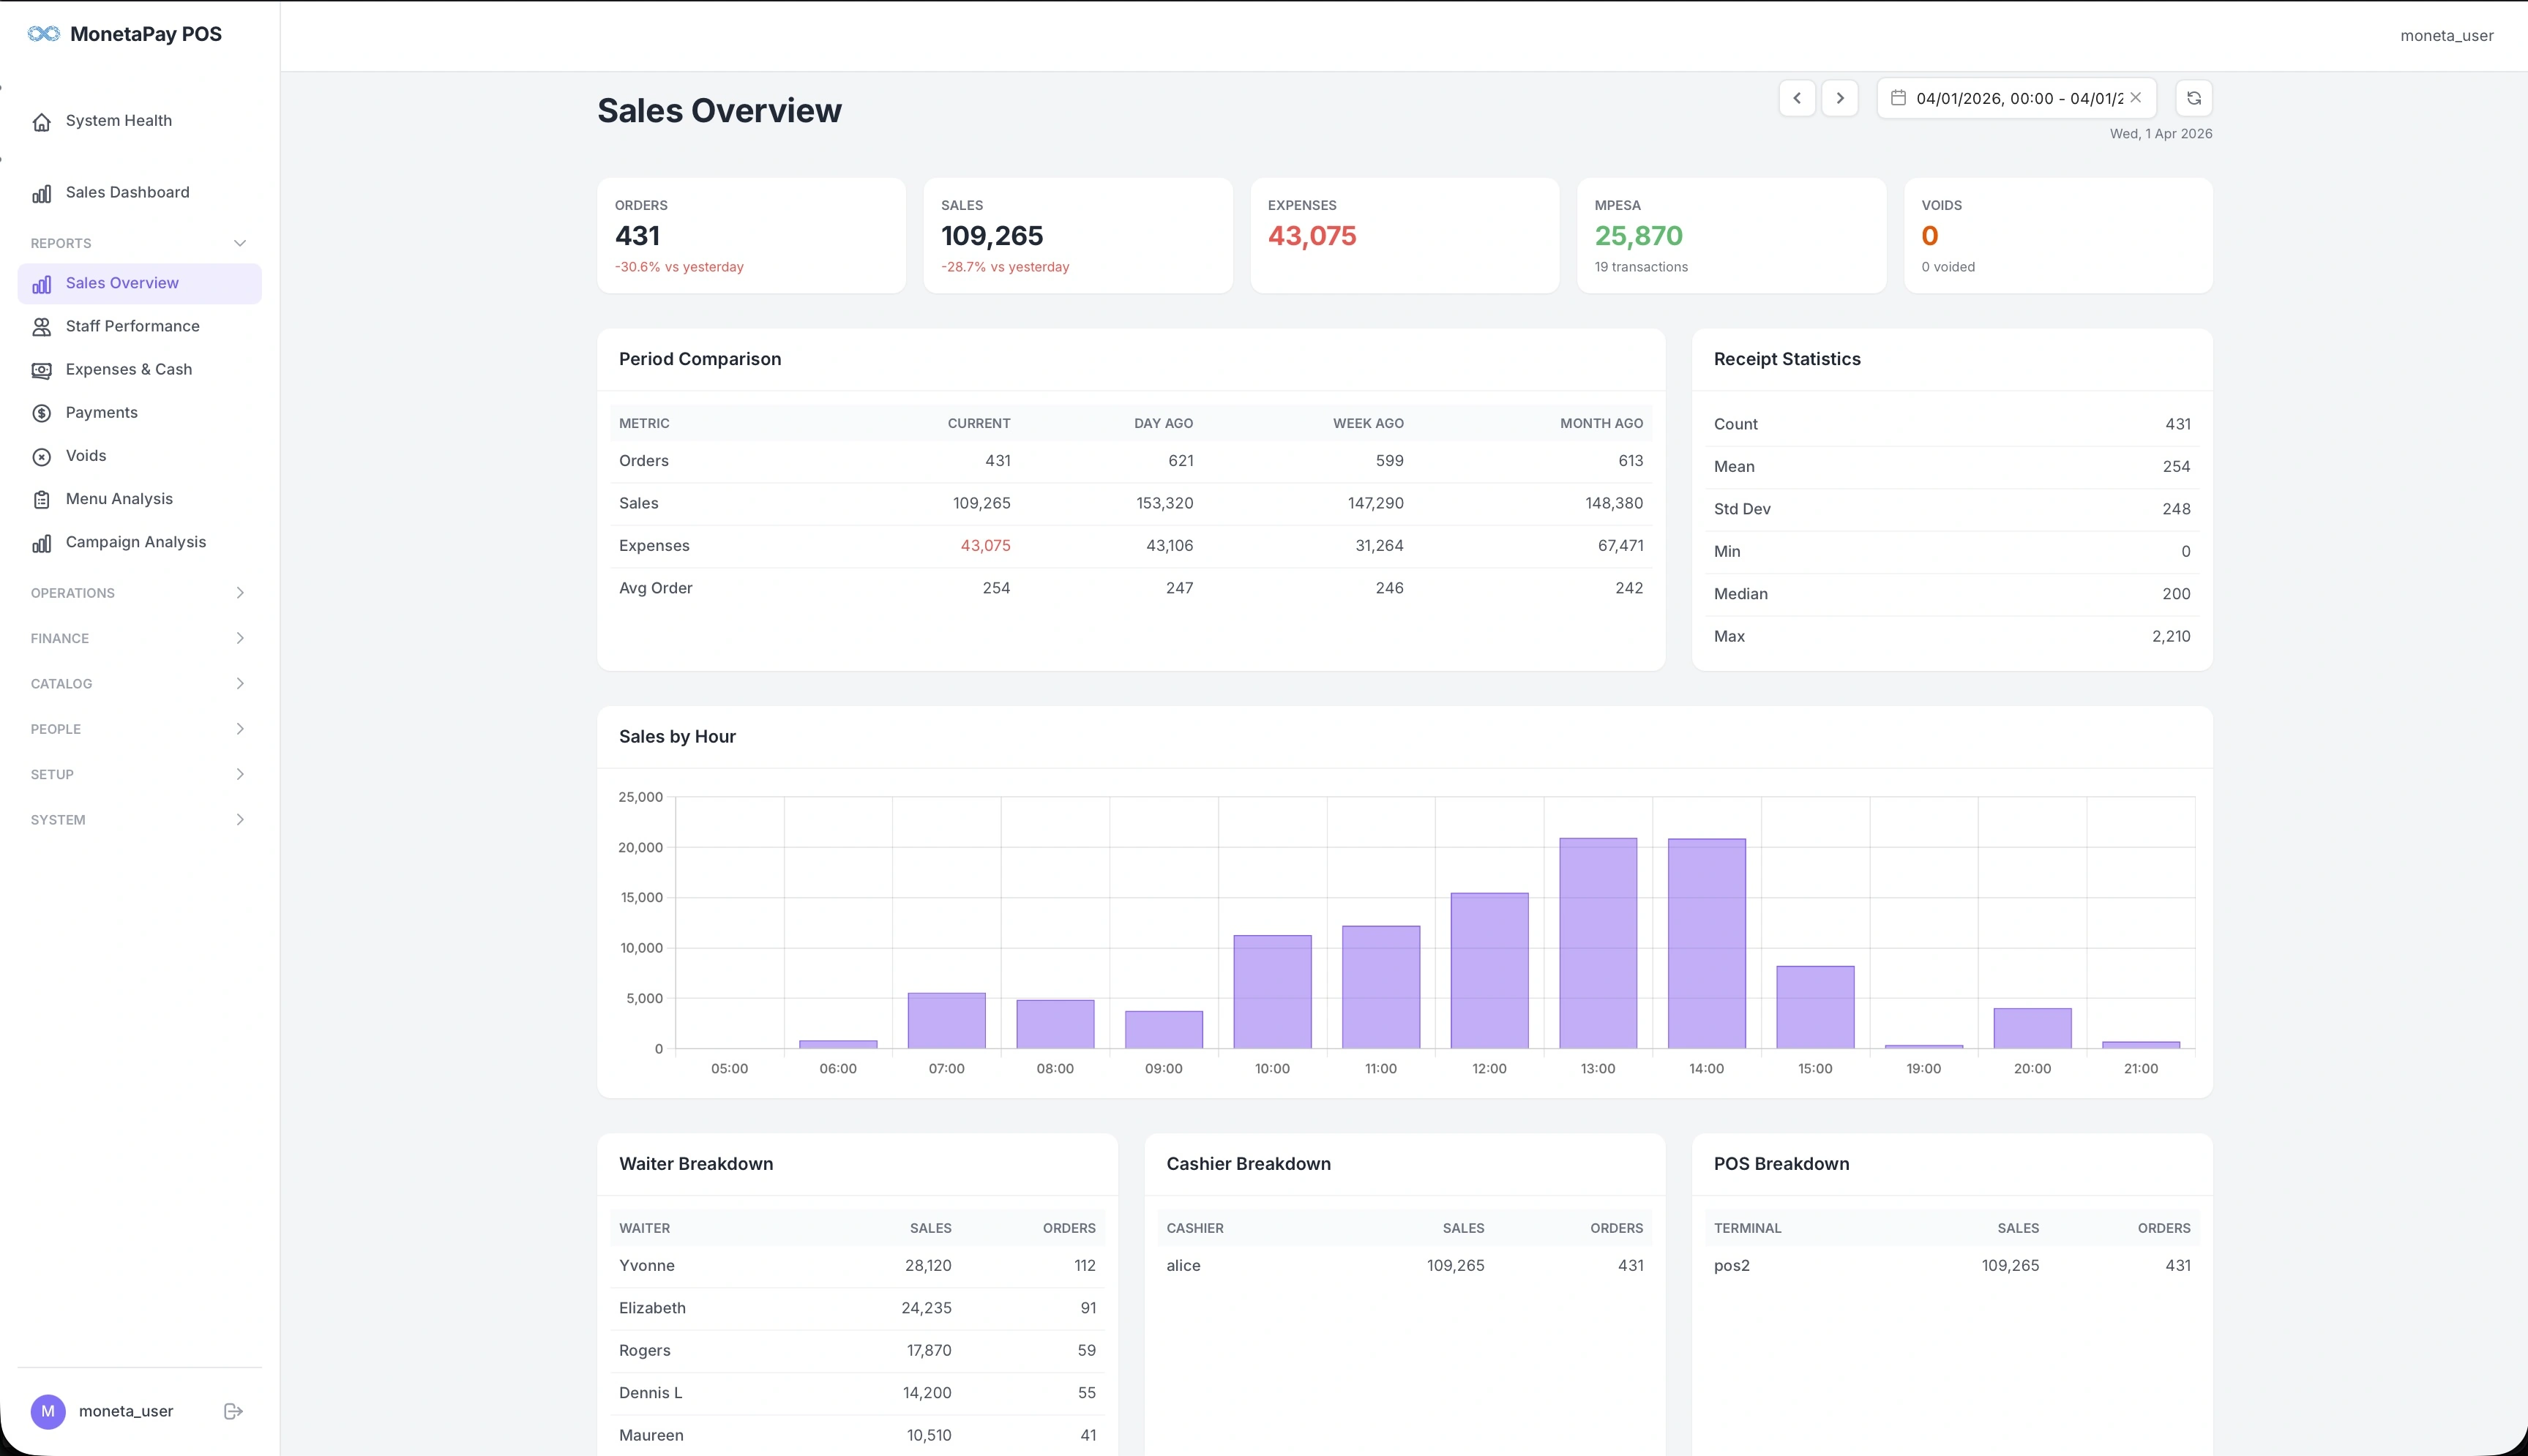Expand the SYSTEM section

139,820
